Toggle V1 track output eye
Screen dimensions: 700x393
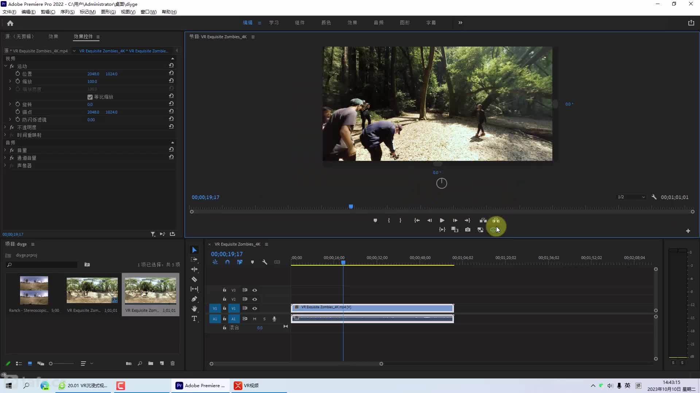click(254, 308)
